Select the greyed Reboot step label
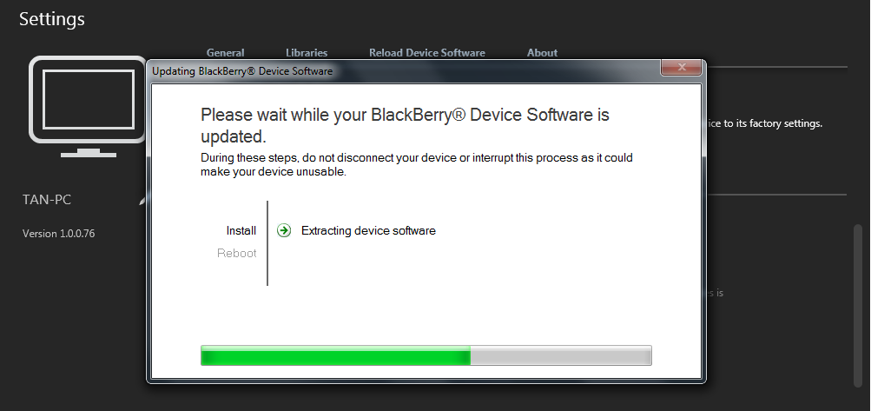 point(236,253)
